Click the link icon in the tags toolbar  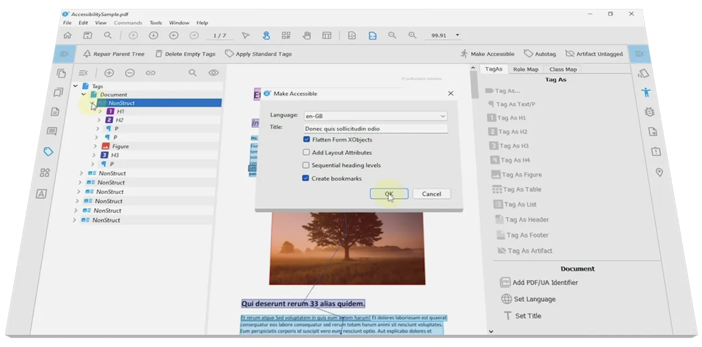click(x=151, y=73)
